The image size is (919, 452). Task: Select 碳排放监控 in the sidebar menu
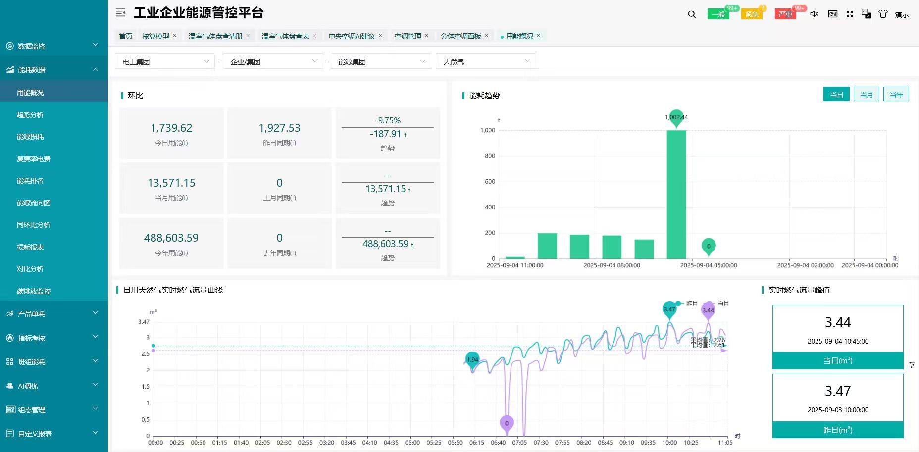coord(35,291)
